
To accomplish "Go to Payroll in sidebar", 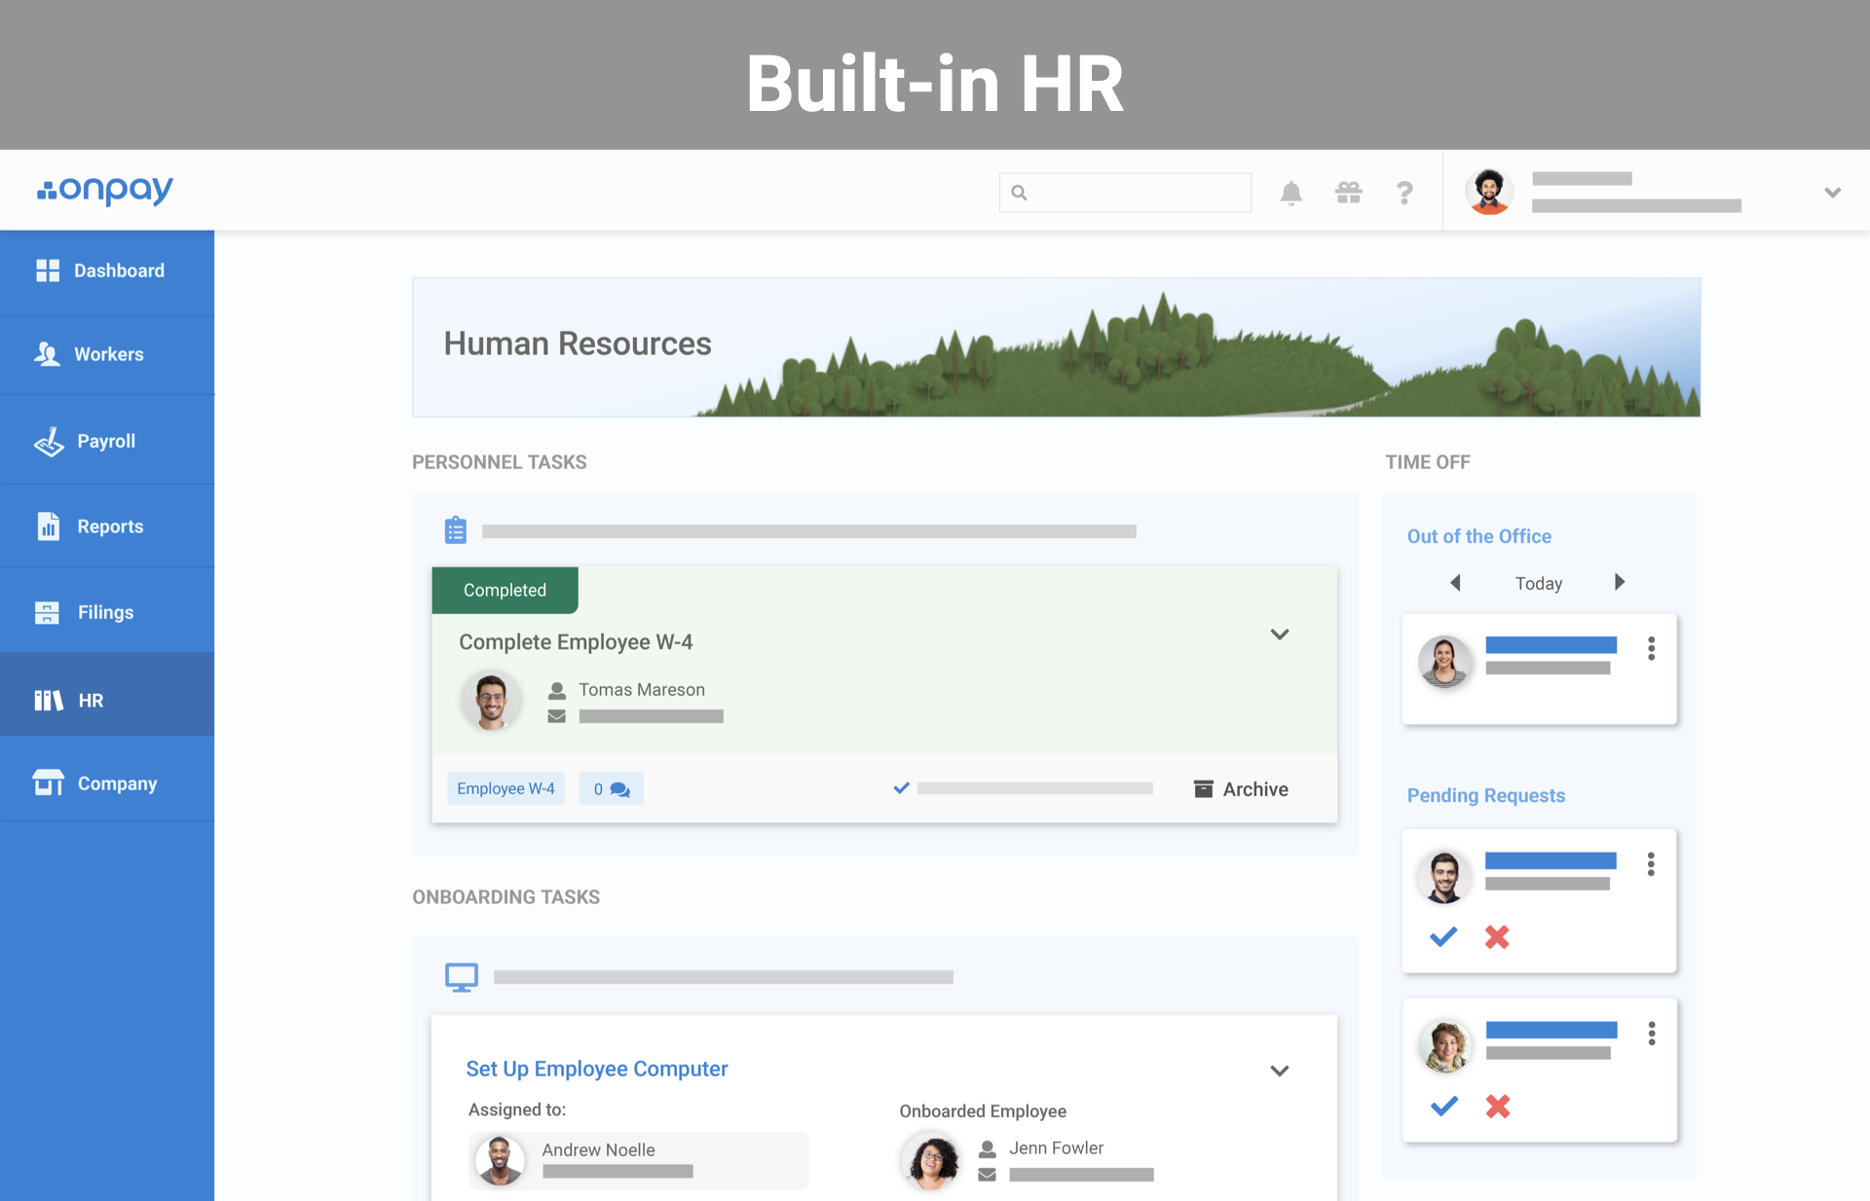I will (106, 441).
